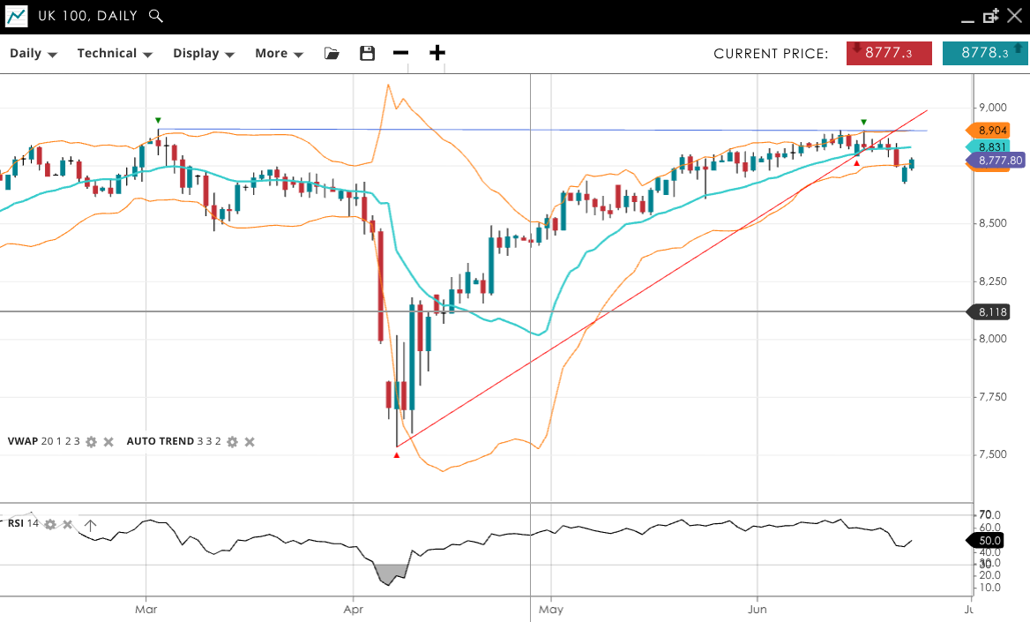Screen dimensions: 1030x622
Task: Remove the RSI indicator
Action: click(x=67, y=524)
